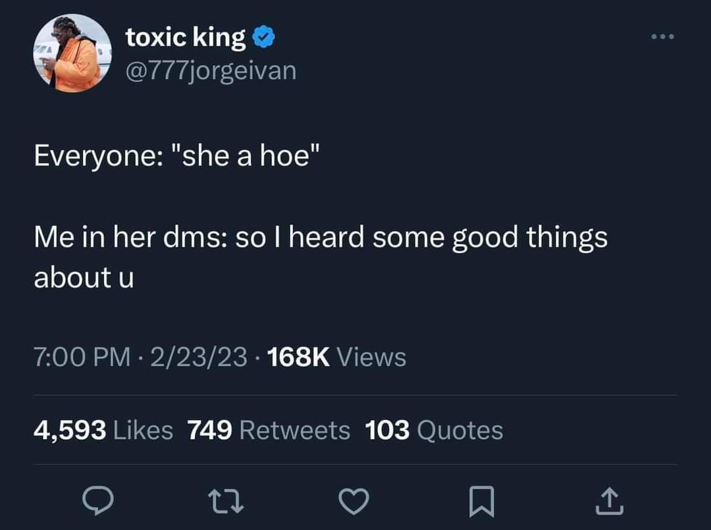View the 749 Retweets list
The width and height of the screenshot is (711, 530).
pyautogui.click(x=269, y=430)
